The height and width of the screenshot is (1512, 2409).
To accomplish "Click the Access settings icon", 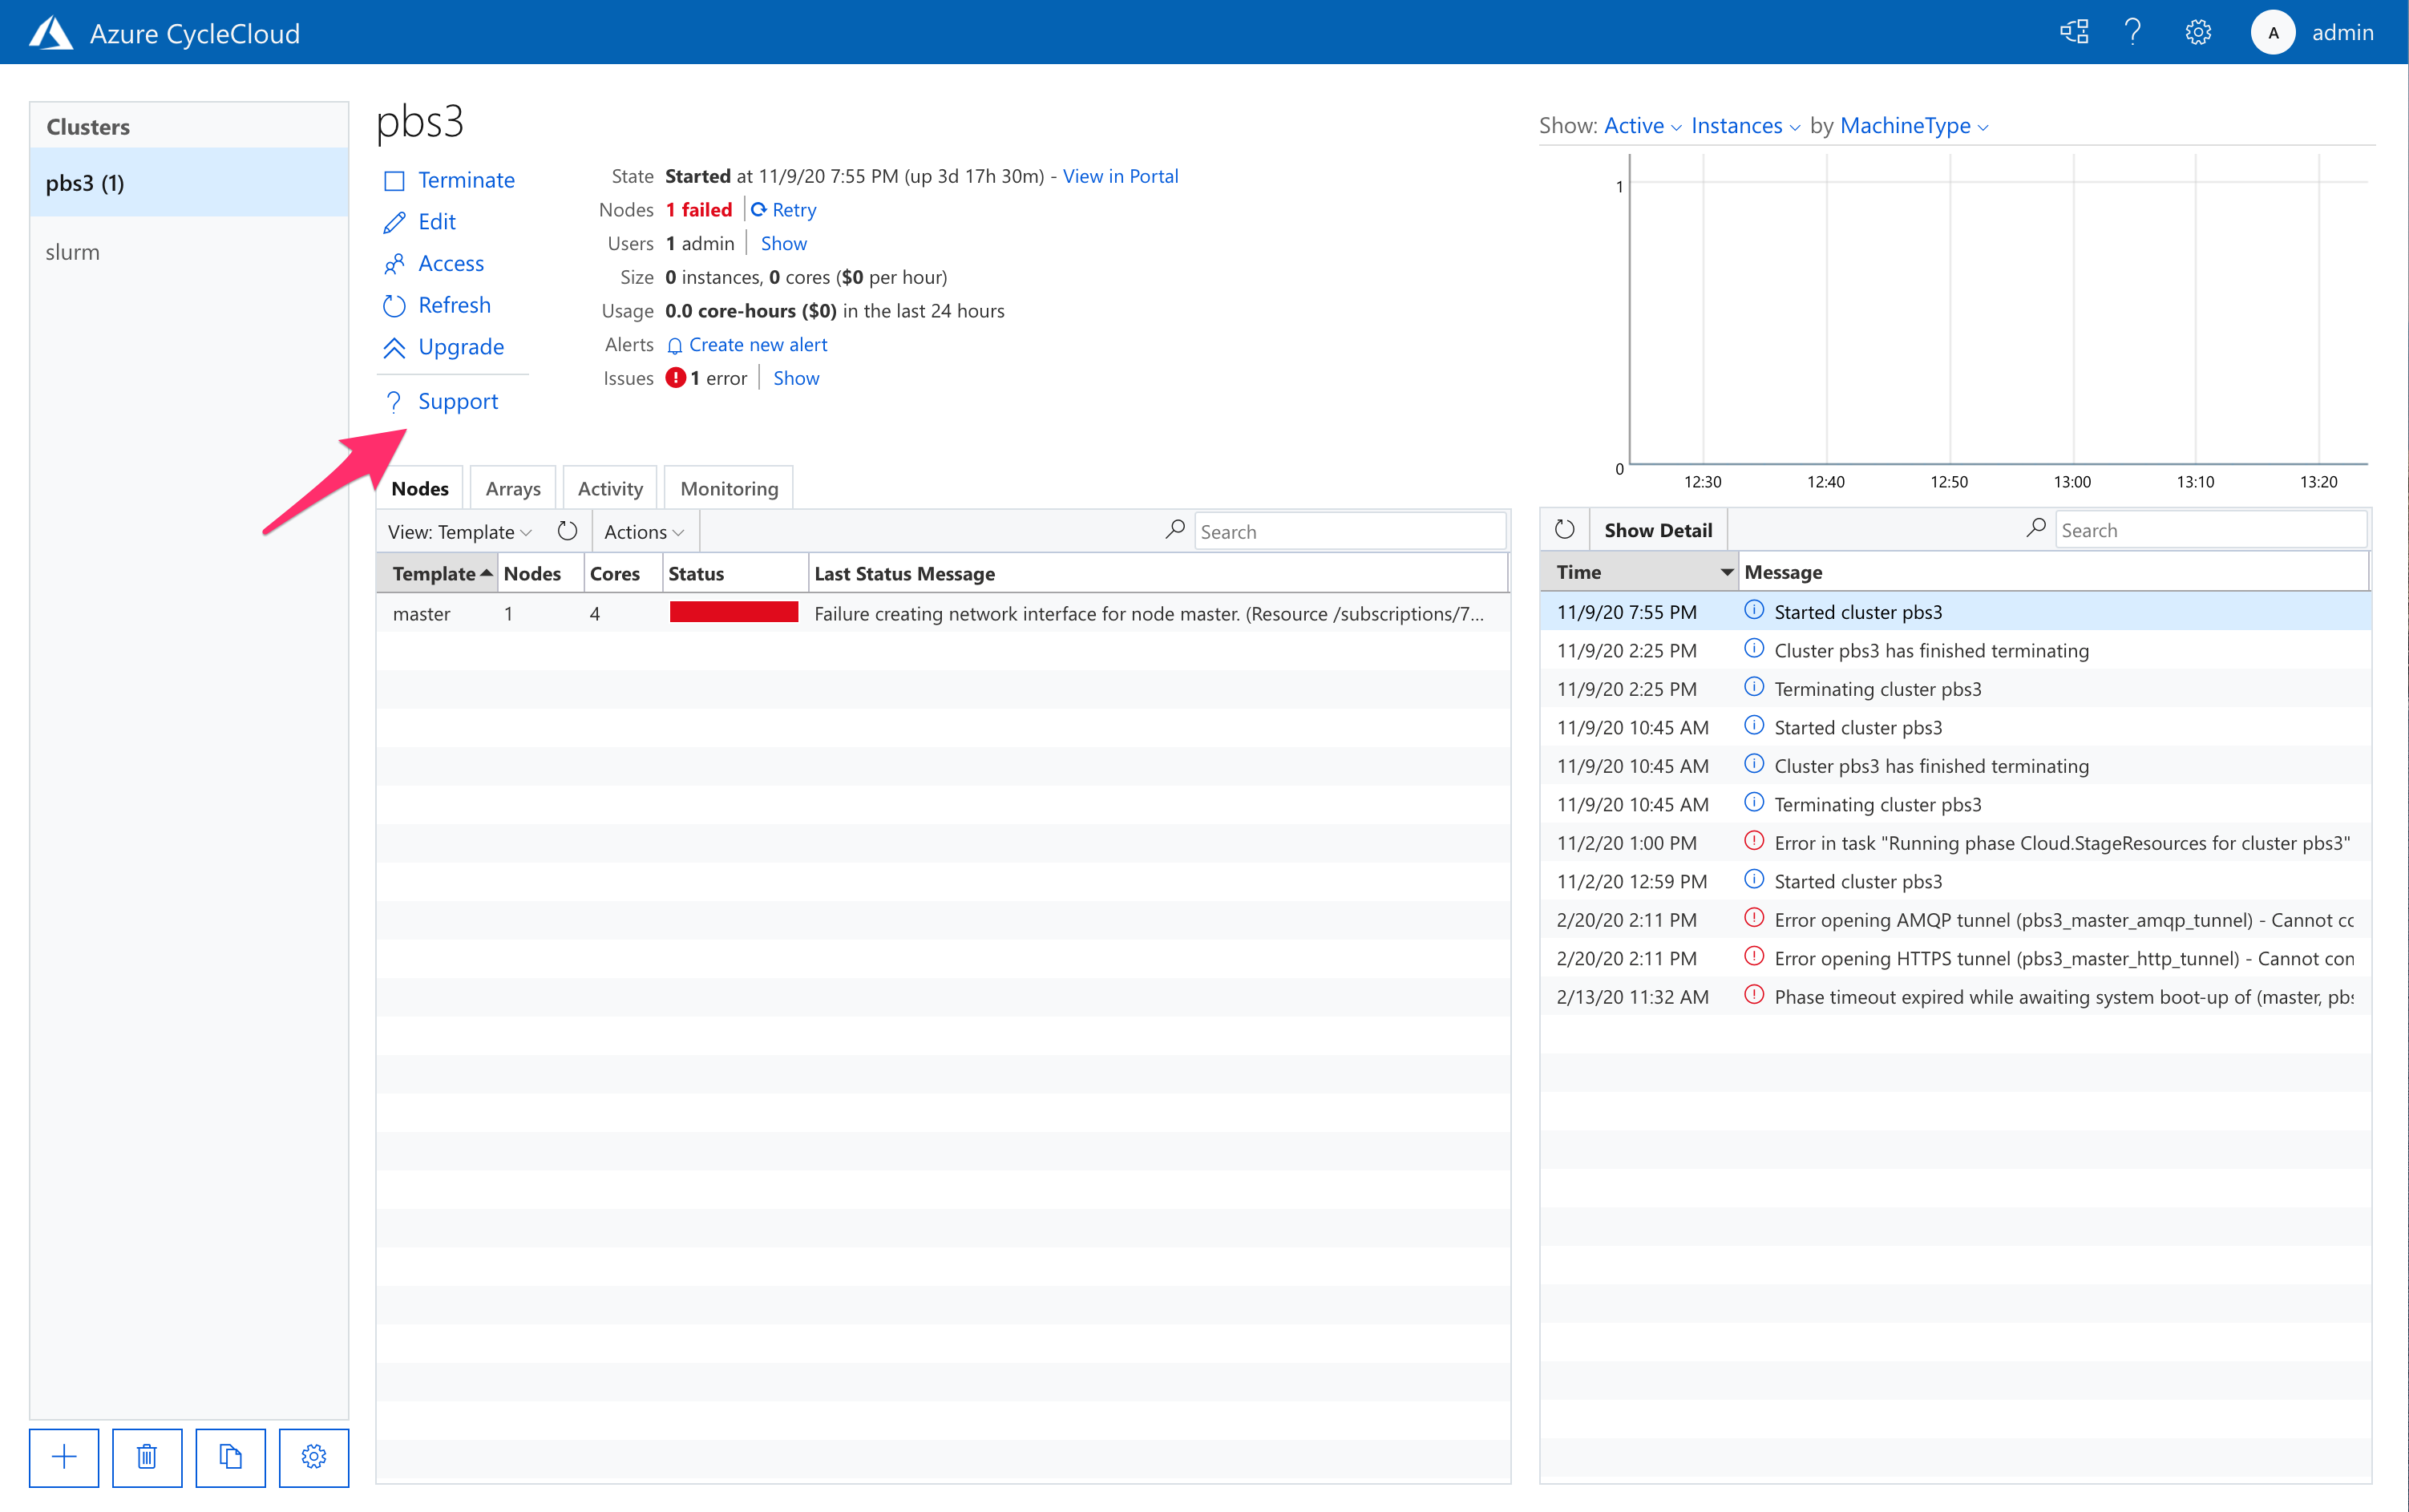I will 392,263.
